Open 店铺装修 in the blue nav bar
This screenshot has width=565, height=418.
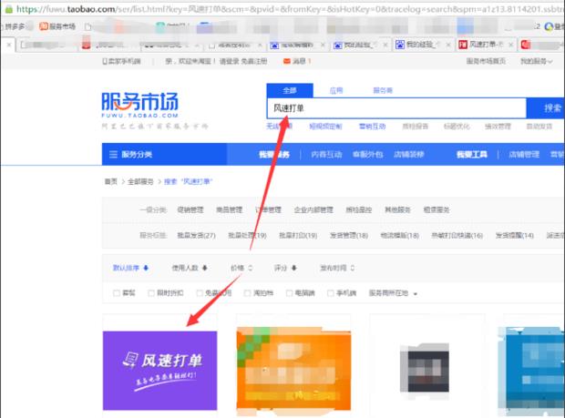pyautogui.click(x=408, y=155)
